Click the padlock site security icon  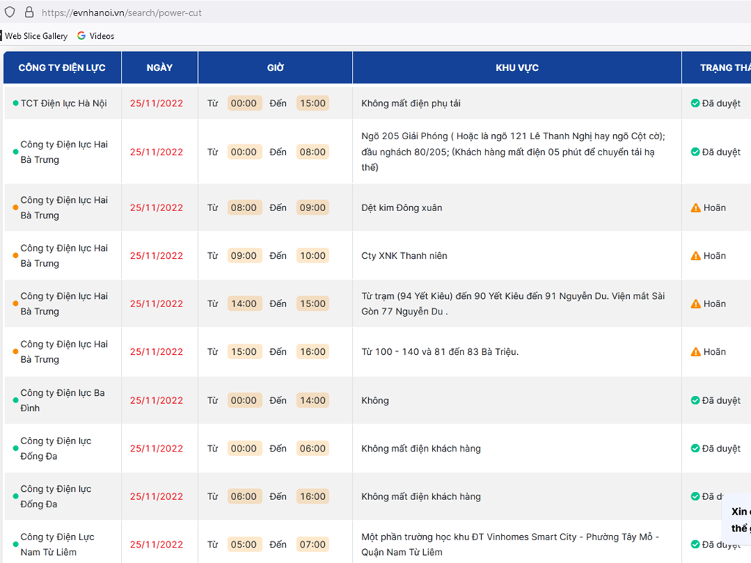pyautogui.click(x=29, y=12)
